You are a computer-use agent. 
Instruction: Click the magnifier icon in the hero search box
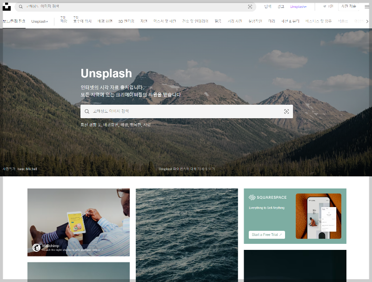tap(87, 111)
